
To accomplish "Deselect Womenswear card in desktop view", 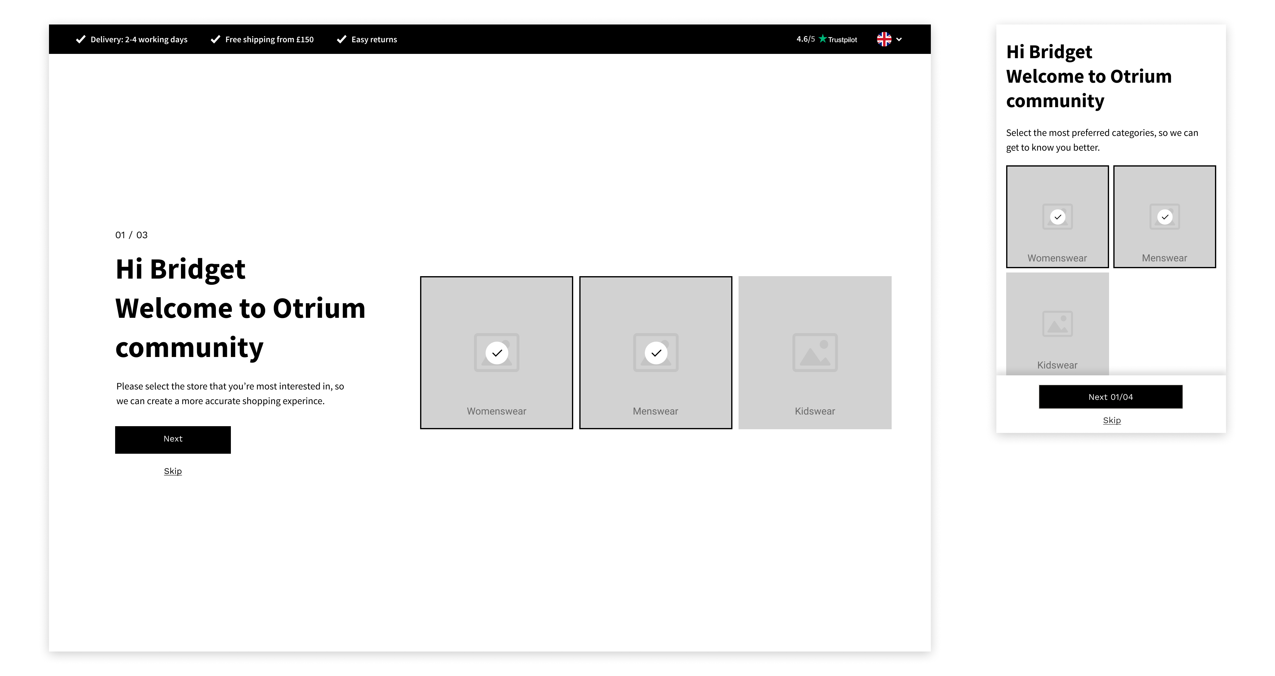I will point(496,352).
